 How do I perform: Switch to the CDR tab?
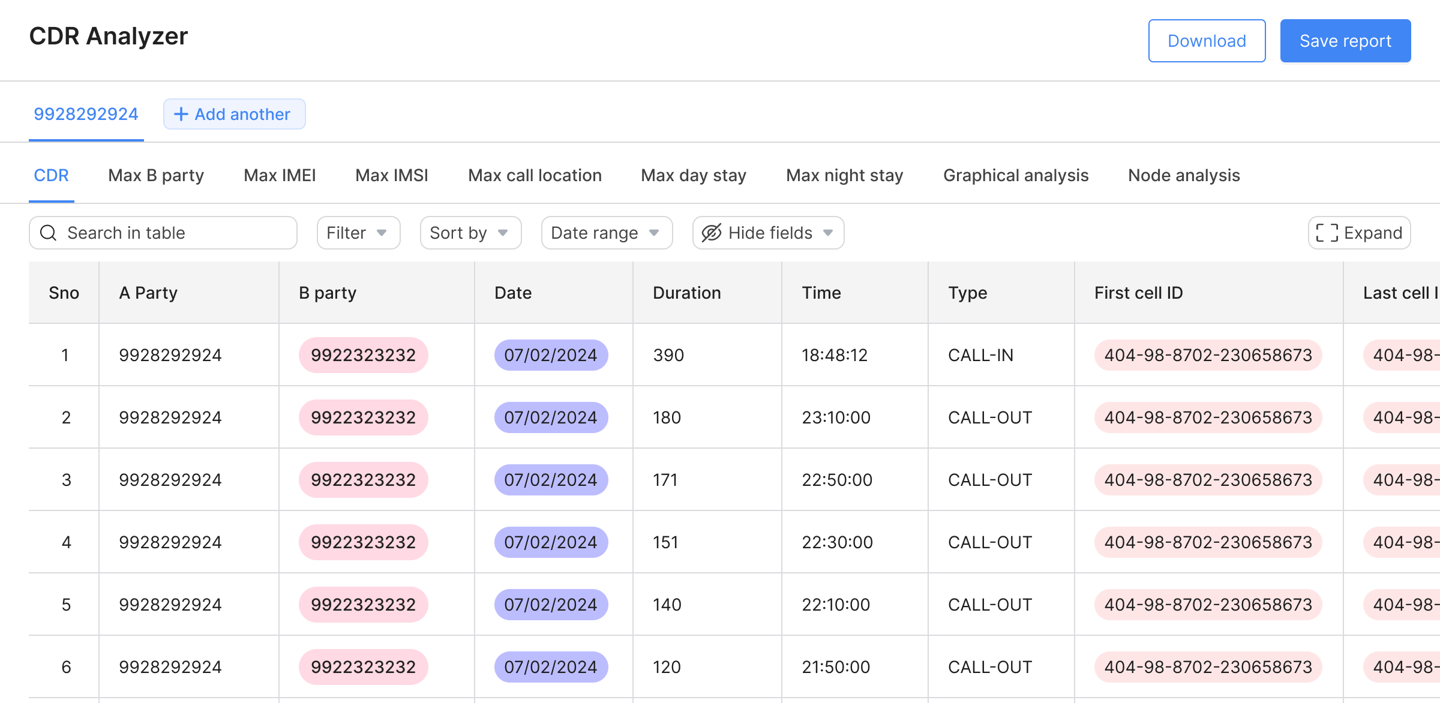point(51,175)
